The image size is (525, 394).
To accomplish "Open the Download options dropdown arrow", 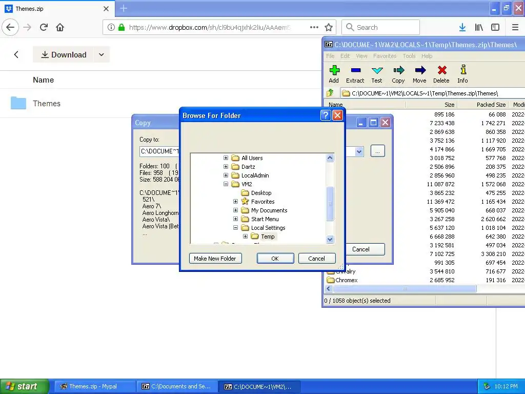I will [x=102, y=54].
